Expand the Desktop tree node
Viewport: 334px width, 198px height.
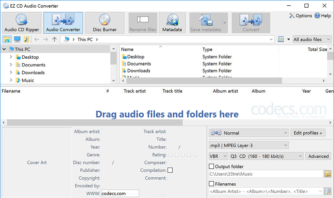pos(11,57)
